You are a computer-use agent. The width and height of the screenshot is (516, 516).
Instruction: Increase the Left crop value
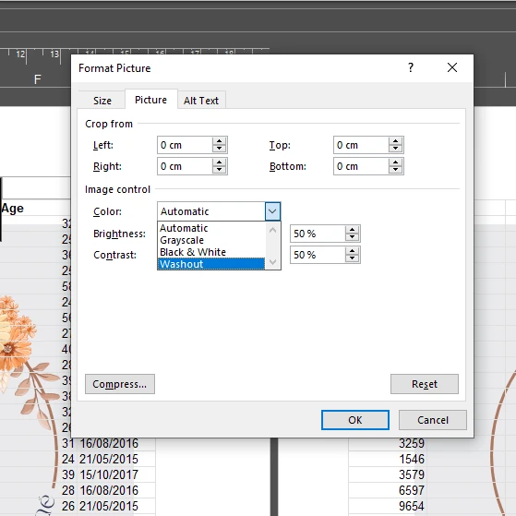(x=219, y=141)
